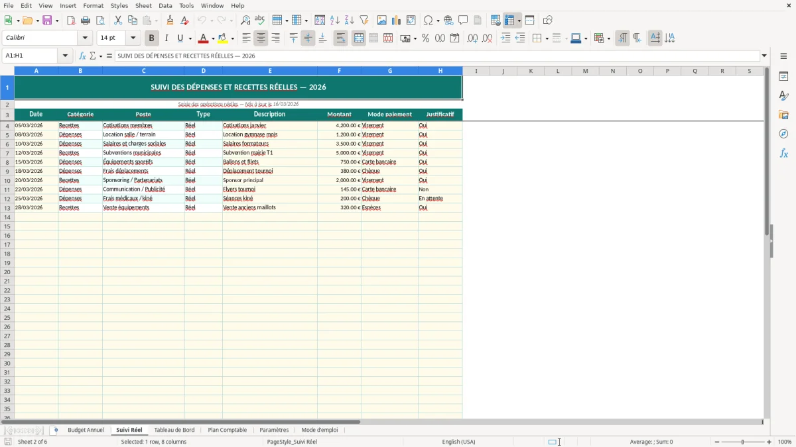Image resolution: width=796 pixels, height=447 pixels.
Task: Toggle print preview
Action: 100,21
